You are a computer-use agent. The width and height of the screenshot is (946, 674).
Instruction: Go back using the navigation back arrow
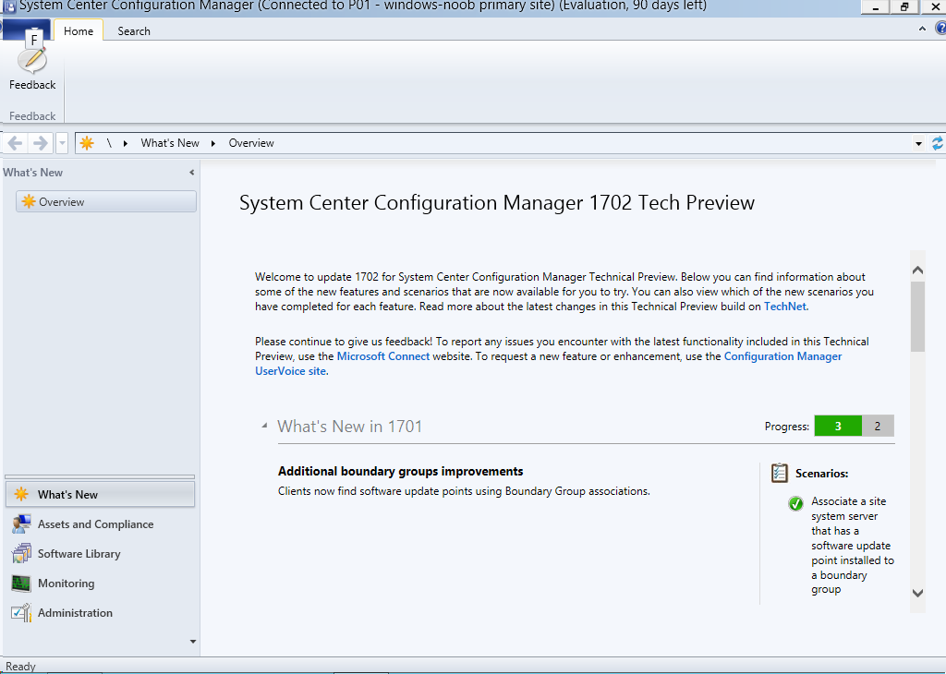pyautogui.click(x=15, y=143)
